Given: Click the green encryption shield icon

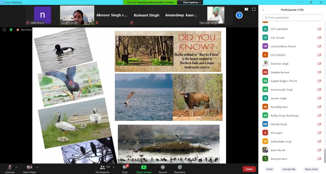Looking at the screenshot, I should pyautogui.click(x=11, y=30).
